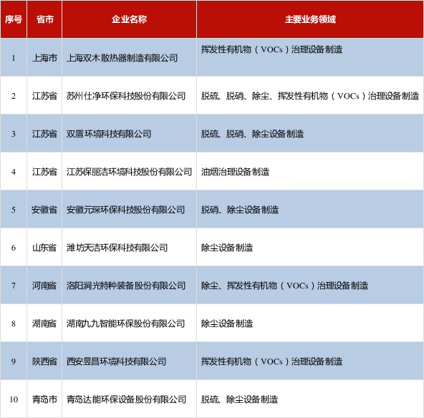Viewport: 424px width, 418px height.
Task: Click the 主要业务领域 column header
Action: pyautogui.click(x=310, y=19)
